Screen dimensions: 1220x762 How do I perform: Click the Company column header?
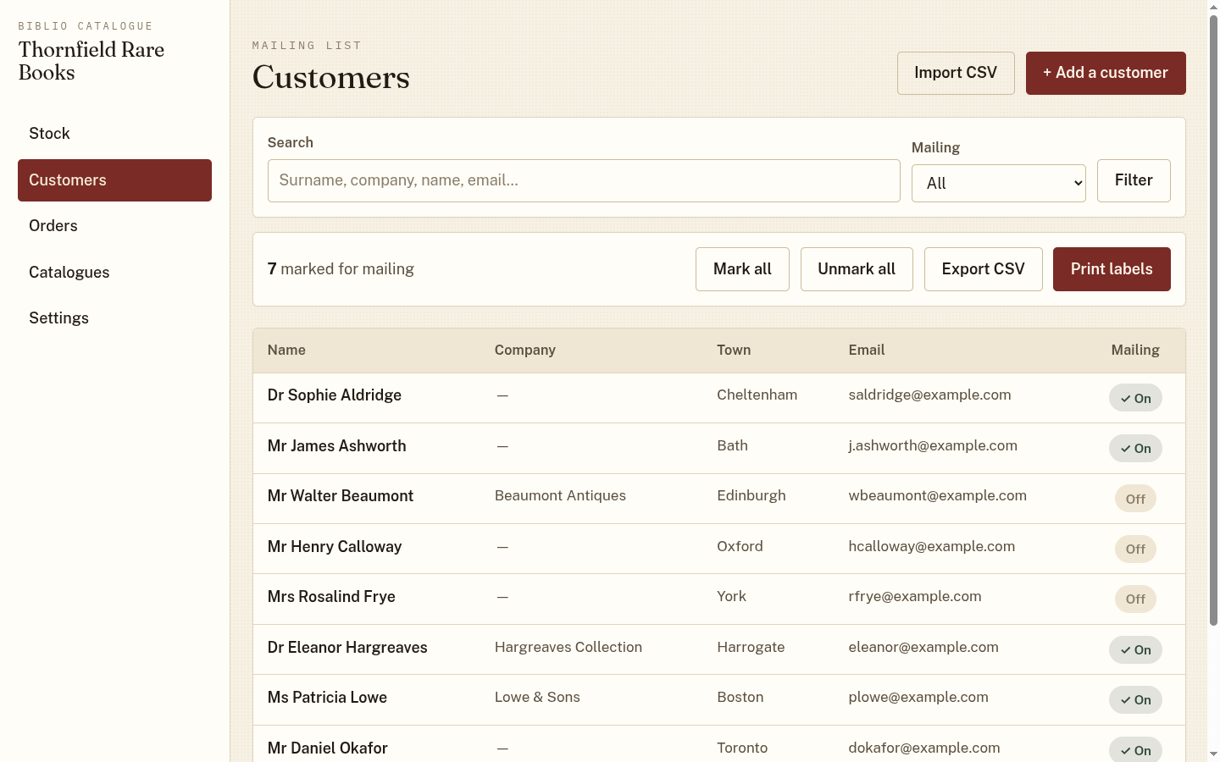(x=525, y=351)
